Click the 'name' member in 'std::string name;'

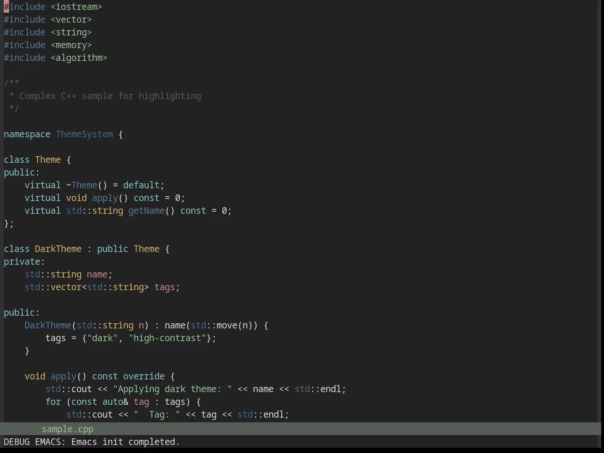pyautogui.click(x=97, y=274)
